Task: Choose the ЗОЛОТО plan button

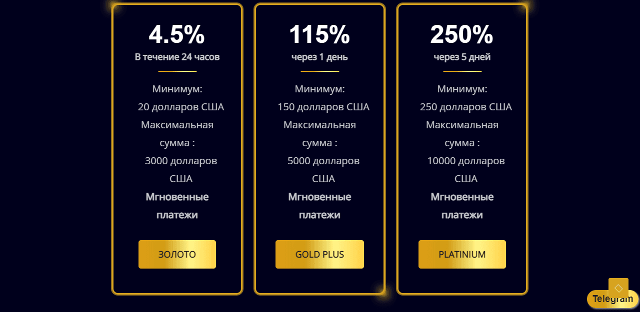Action: click(x=177, y=254)
